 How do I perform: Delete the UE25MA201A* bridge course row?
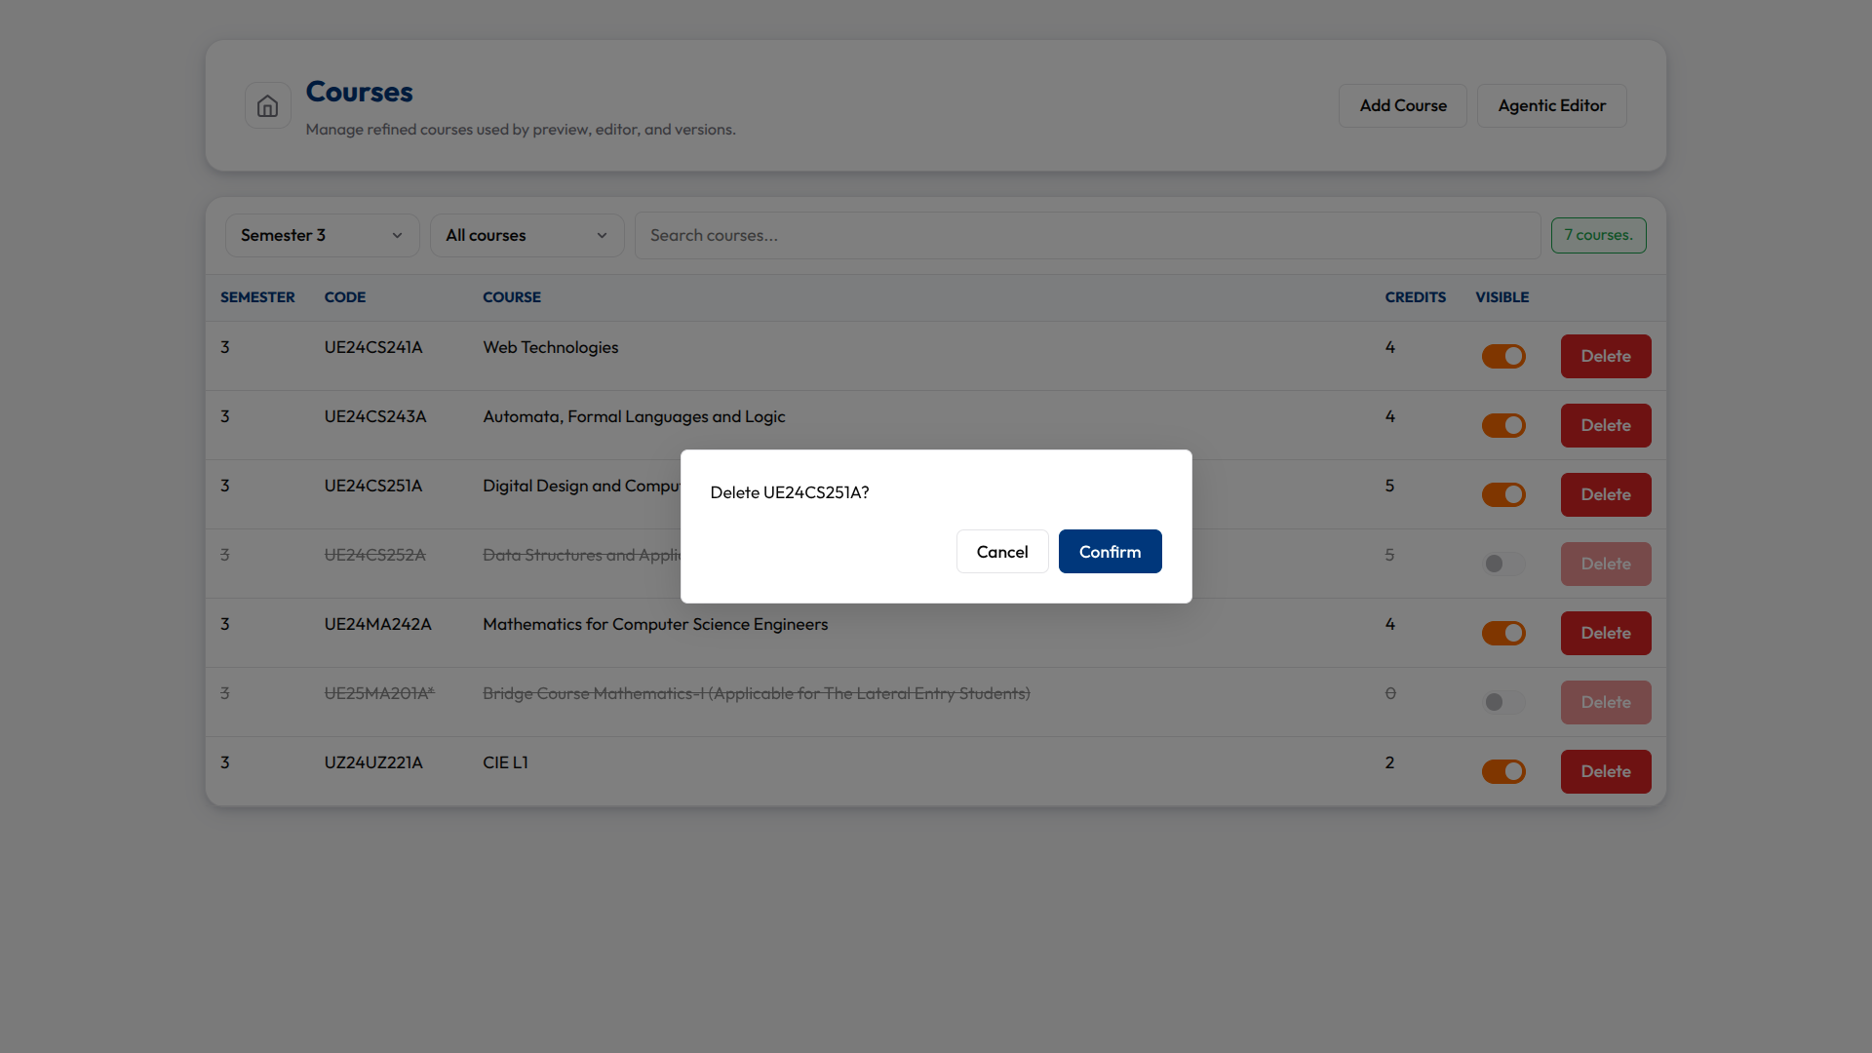pos(1606,702)
